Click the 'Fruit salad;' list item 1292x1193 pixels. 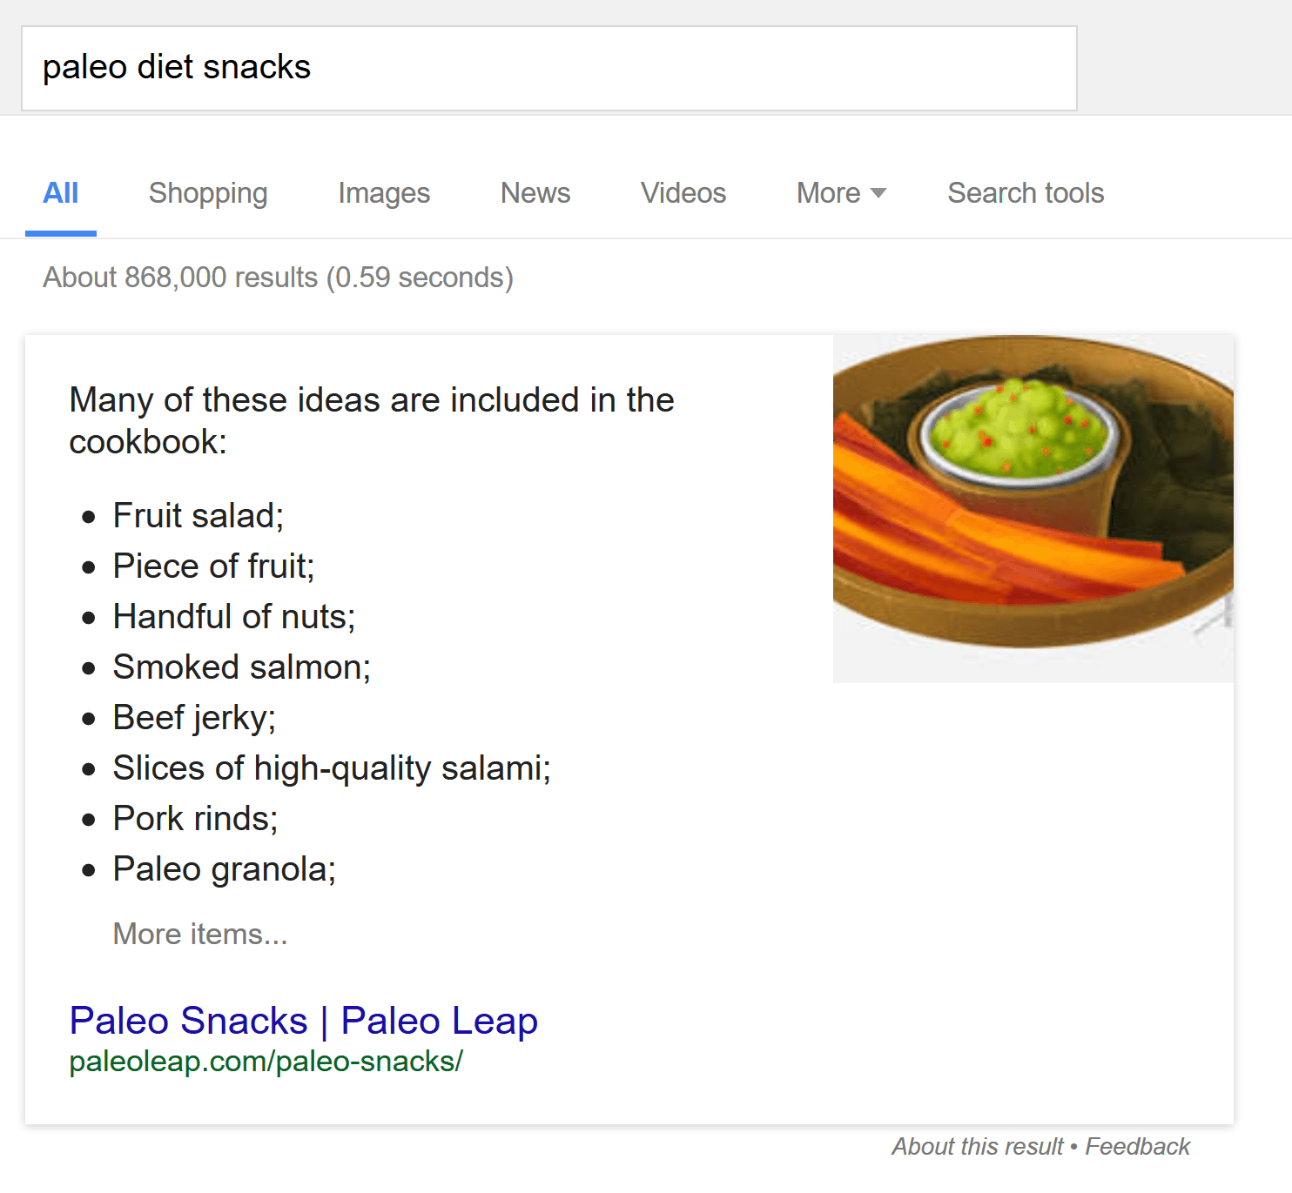199,516
